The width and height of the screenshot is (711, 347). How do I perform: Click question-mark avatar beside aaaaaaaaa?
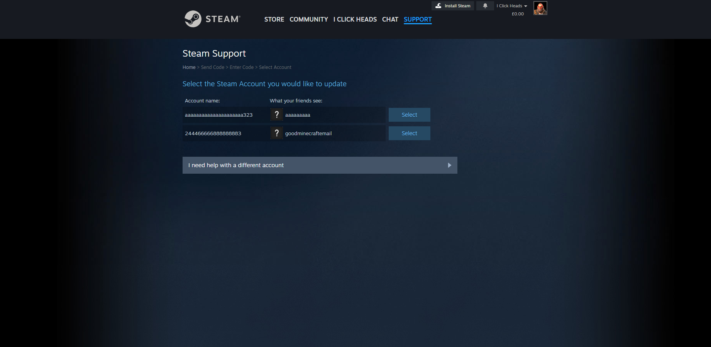coord(276,115)
